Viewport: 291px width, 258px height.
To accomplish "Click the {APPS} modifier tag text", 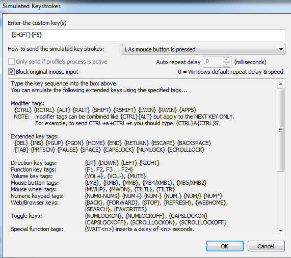I will pyautogui.click(x=188, y=110).
